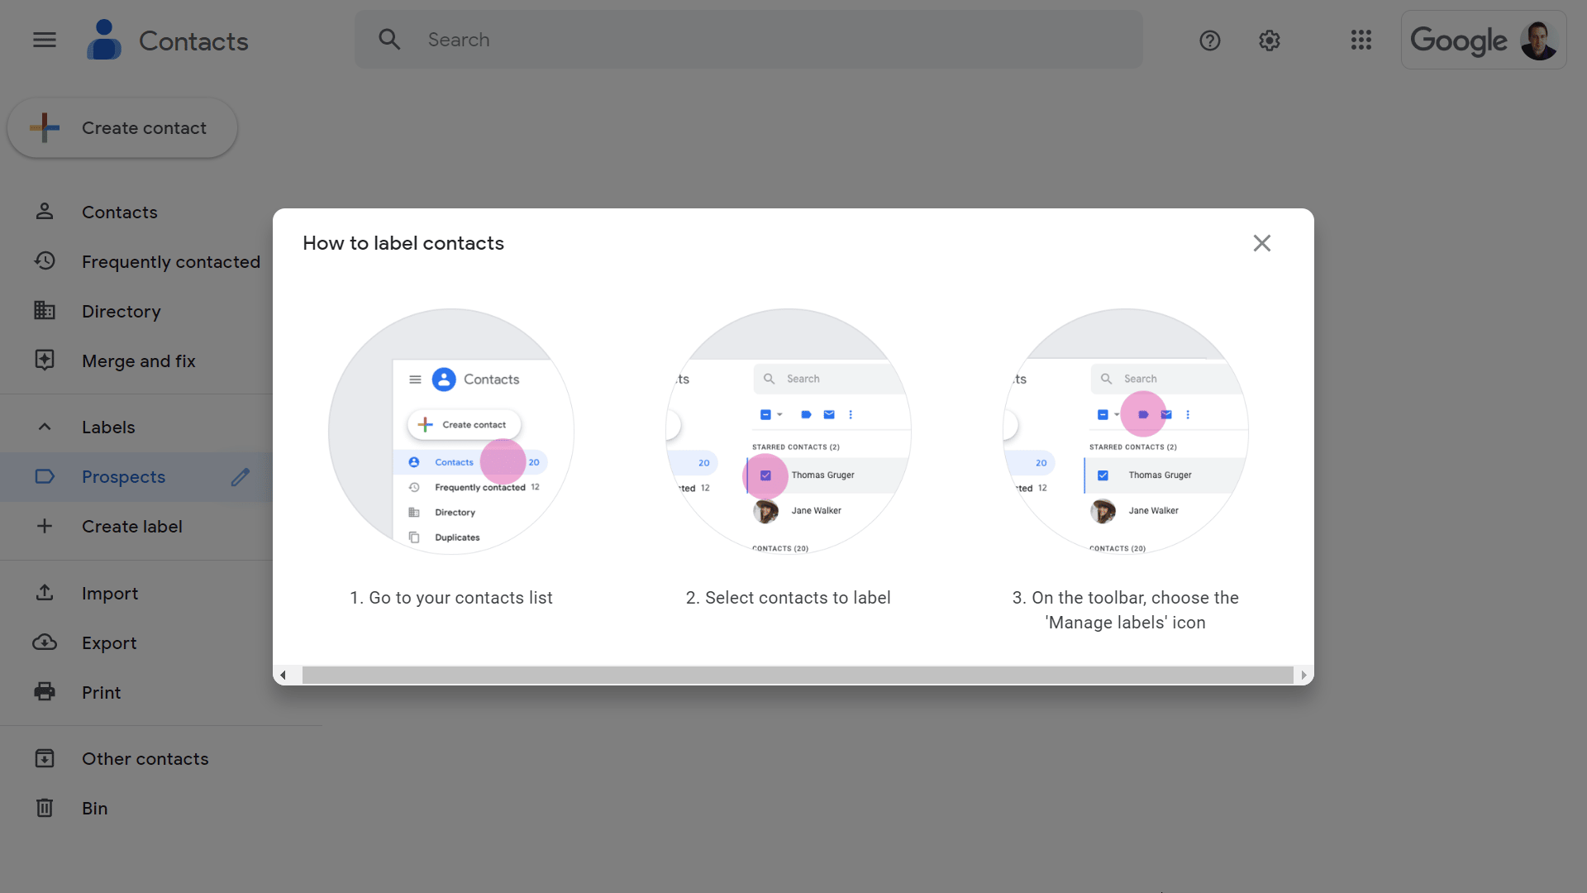
Task: Open the Google apps grid
Action: (x=1361, y=40)
